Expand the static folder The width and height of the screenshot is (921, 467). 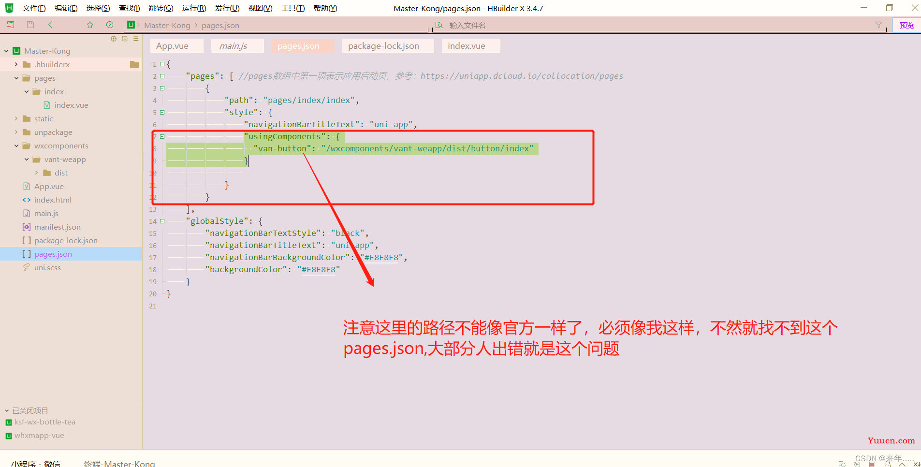click(16, 118)
